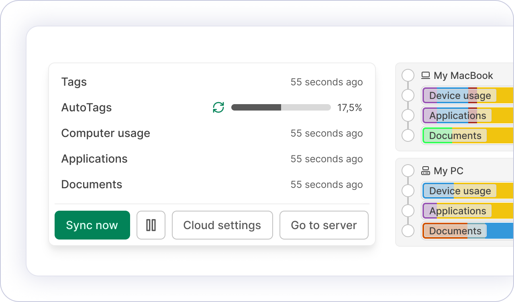
Task: Toggle circle next to MacBook Documents
Action: 408,135
